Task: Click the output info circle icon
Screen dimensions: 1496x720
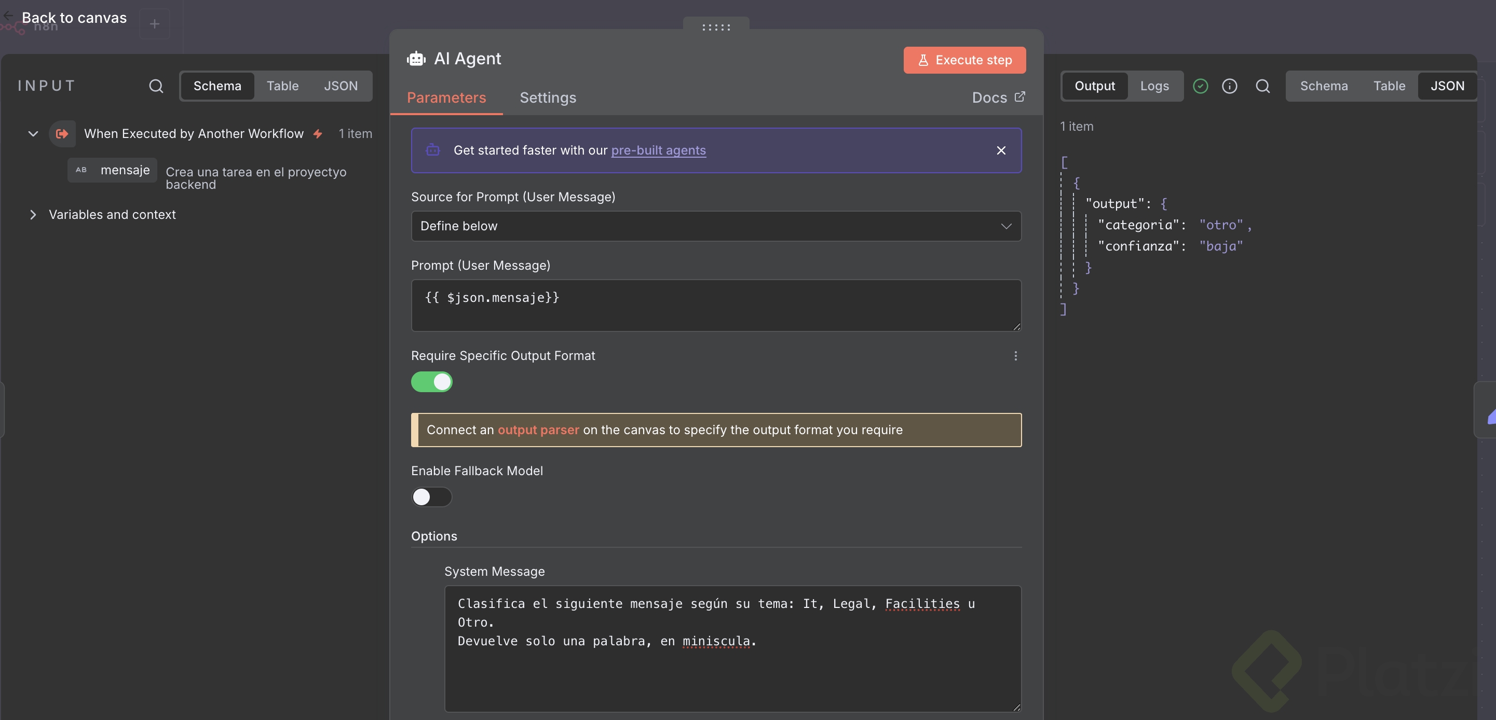Action: click(x=1229, y=86)
